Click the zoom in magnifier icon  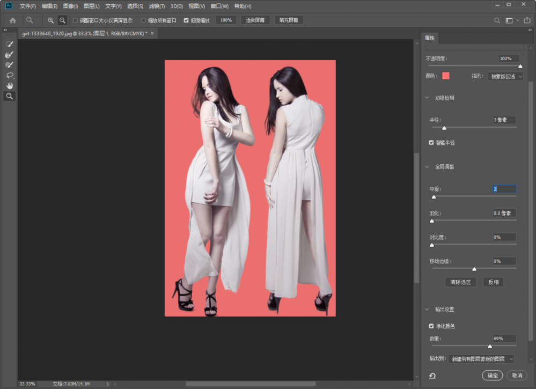tap(50, 20)
